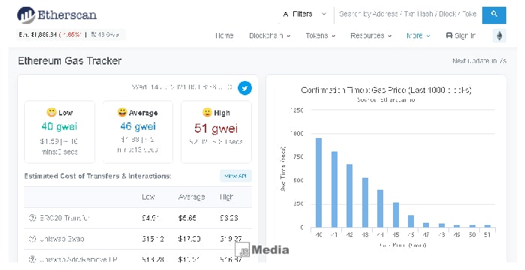Click the Confirmation Time chart title
The image size is (525, 270).
[386, 90]
